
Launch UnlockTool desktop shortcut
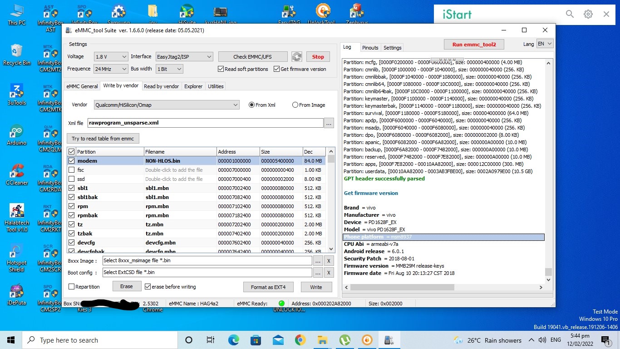click(321, 15)
